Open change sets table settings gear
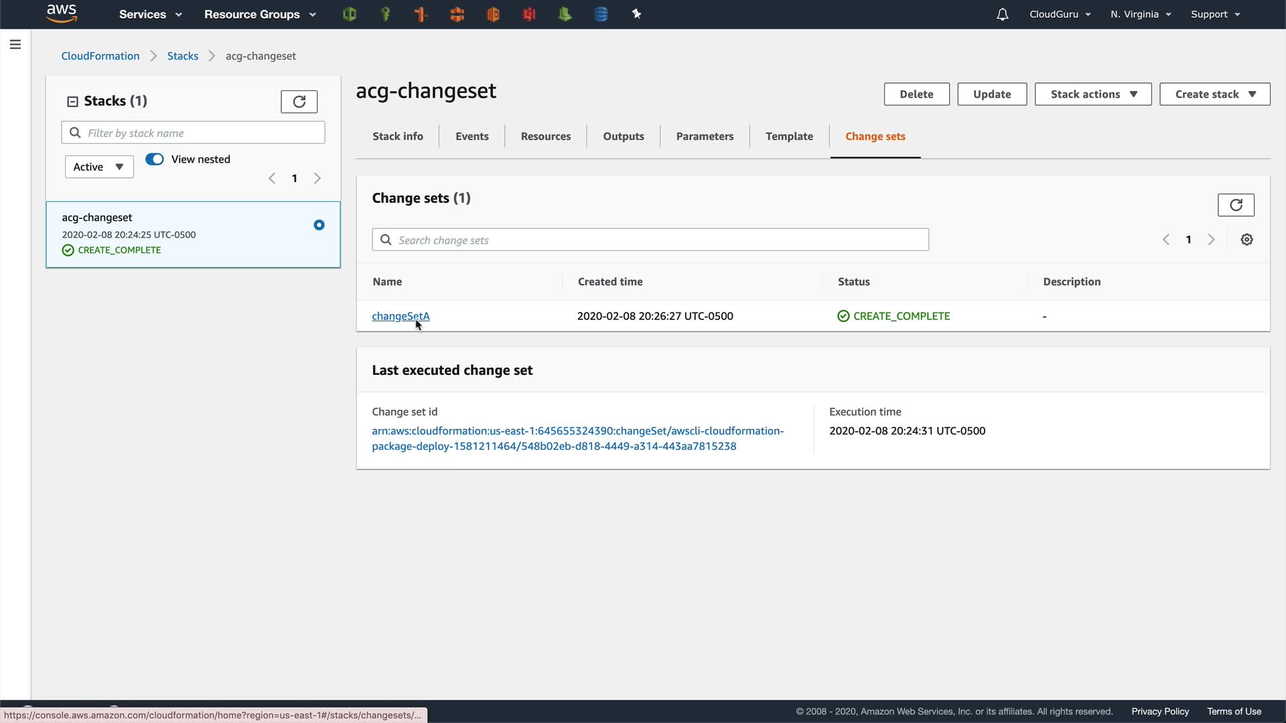This screenshot has width=1286, height=723. coord(1246,240)
